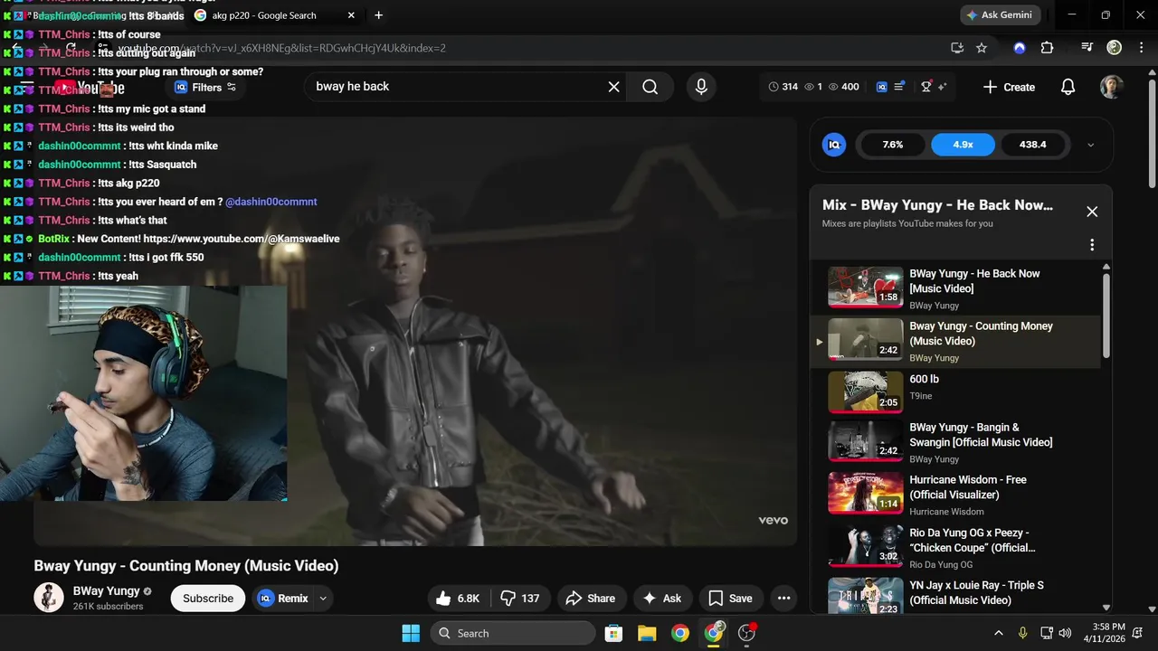Open the Ask sparkle button below video
Image resolution: width=1158 pixels, height=651 pixels.
pos(662,599)
